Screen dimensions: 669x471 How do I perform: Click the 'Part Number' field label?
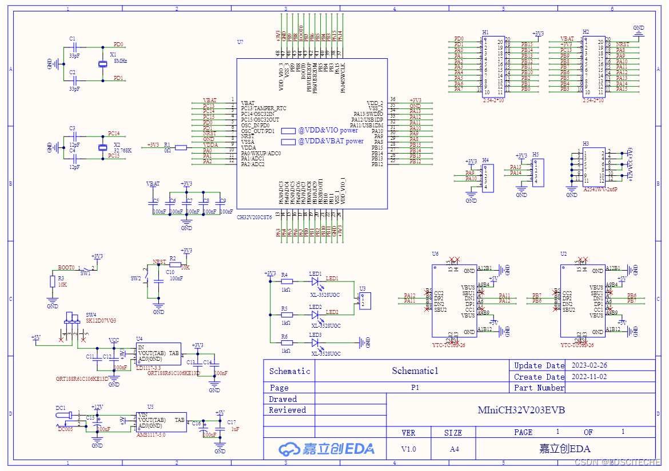(x=539, y=388)
